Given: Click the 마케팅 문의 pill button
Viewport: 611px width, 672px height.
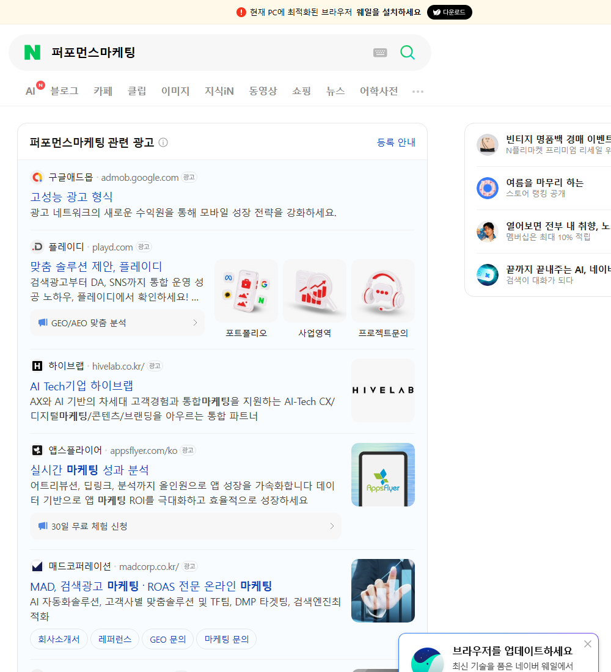Looking at the screenshot, I should pyautogui.click(x=227, y=639).
